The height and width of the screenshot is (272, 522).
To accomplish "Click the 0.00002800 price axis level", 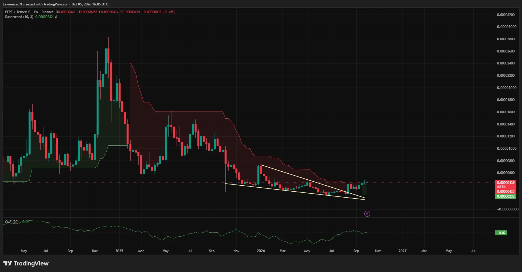I will pos(506,39).
